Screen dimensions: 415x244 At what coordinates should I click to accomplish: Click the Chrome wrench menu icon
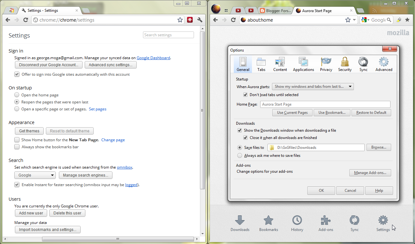200,20
